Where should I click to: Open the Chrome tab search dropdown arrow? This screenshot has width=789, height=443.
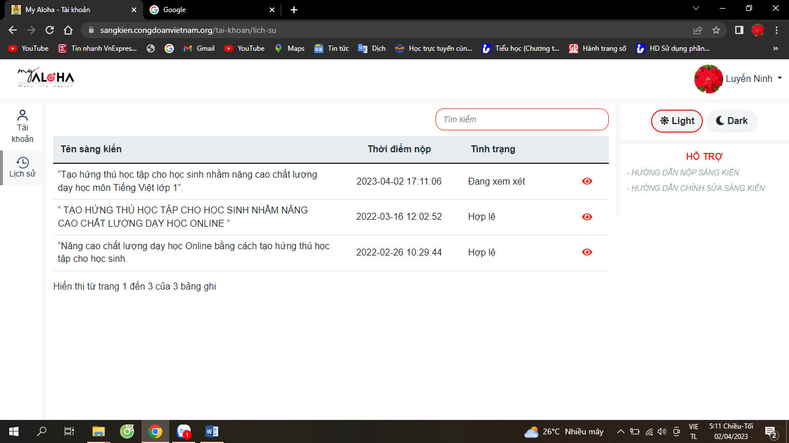(696, 9)
